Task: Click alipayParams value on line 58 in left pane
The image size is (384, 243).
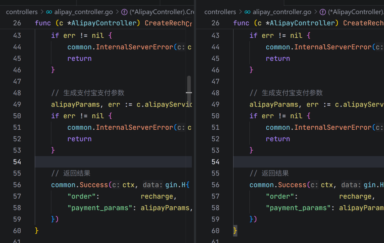Action: (x=165, y=208)
